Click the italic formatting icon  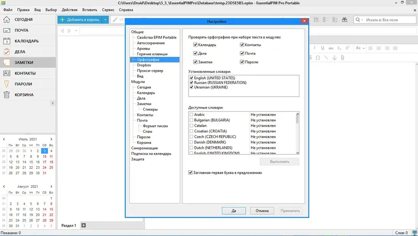pyautogui.click(x=315, y=48)
